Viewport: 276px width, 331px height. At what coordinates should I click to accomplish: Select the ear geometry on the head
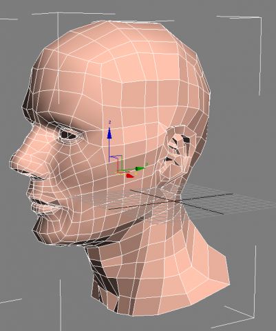(178, 154)
